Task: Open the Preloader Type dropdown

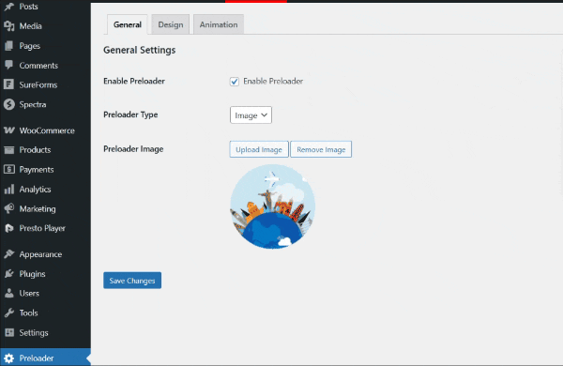Action: 251,114
